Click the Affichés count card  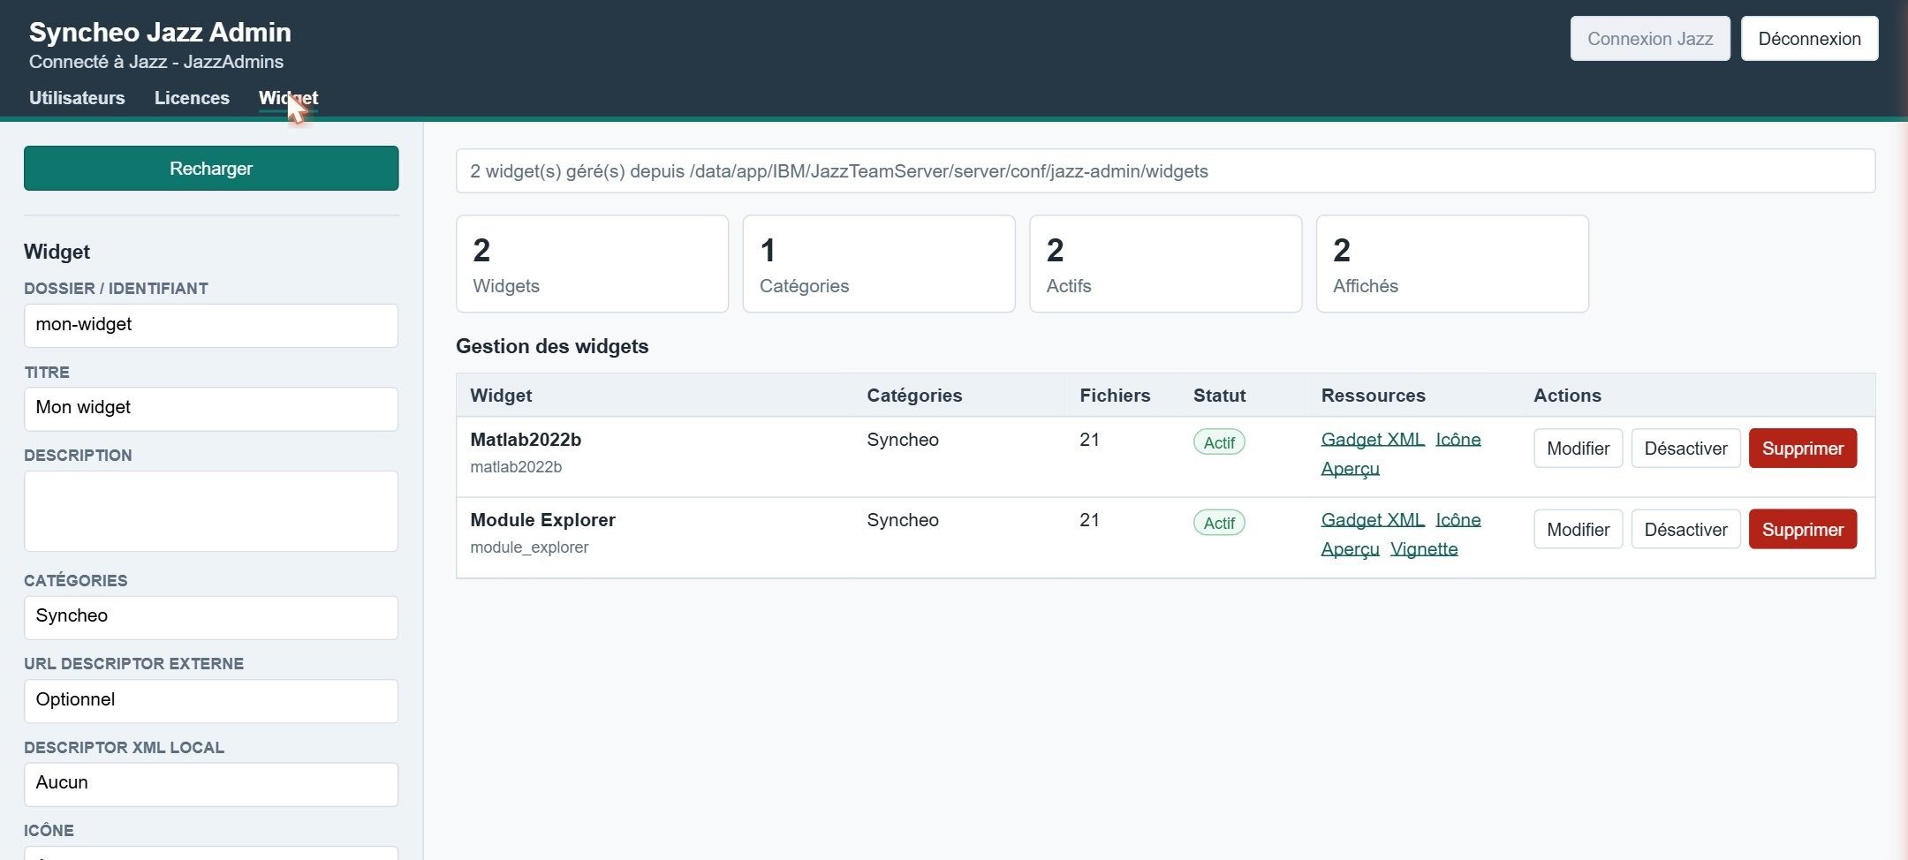pos(1452,264)
